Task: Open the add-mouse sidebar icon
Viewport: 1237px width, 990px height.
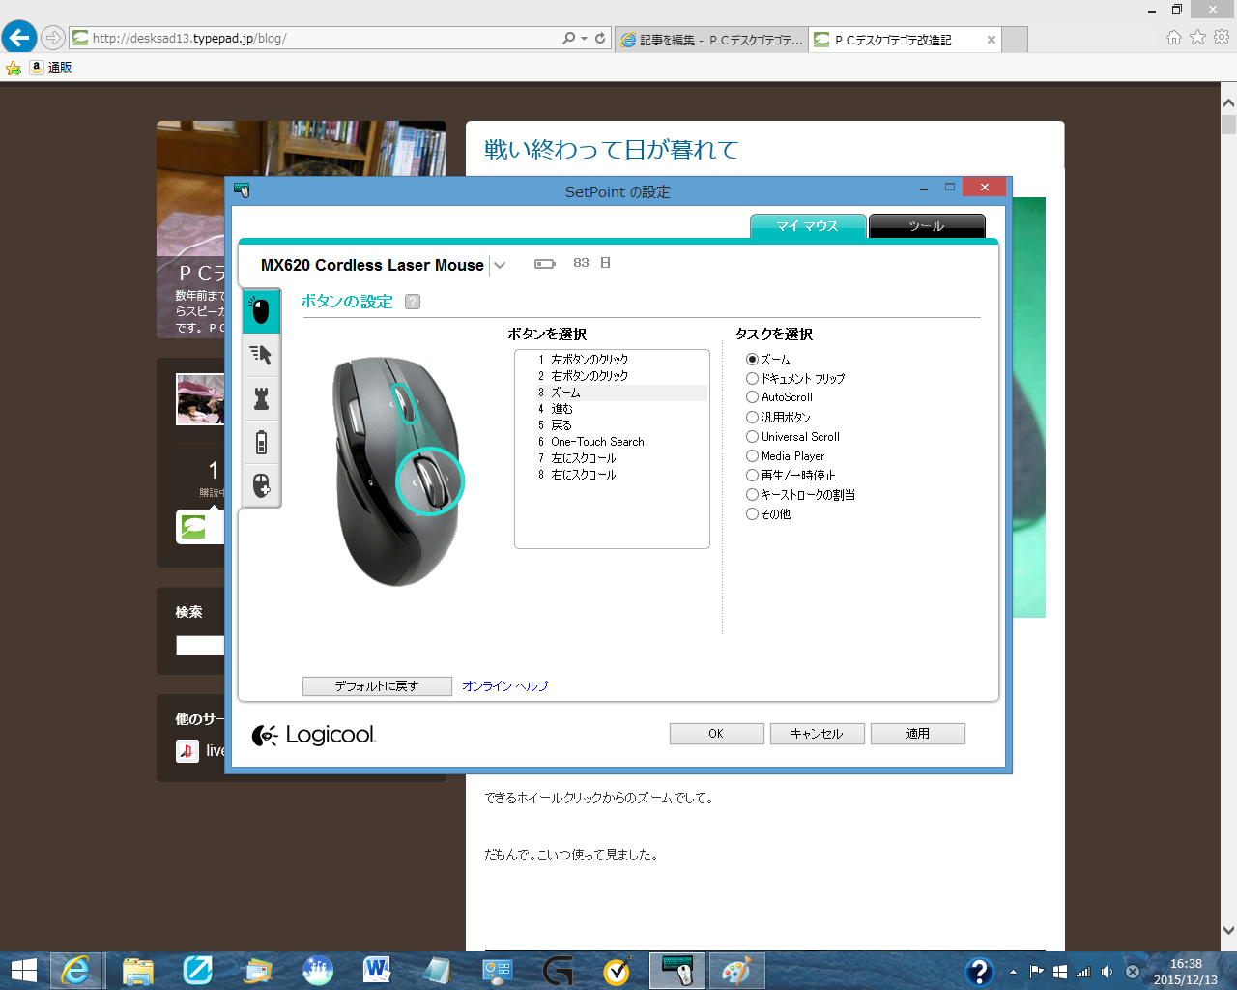Action: [261, 485]
